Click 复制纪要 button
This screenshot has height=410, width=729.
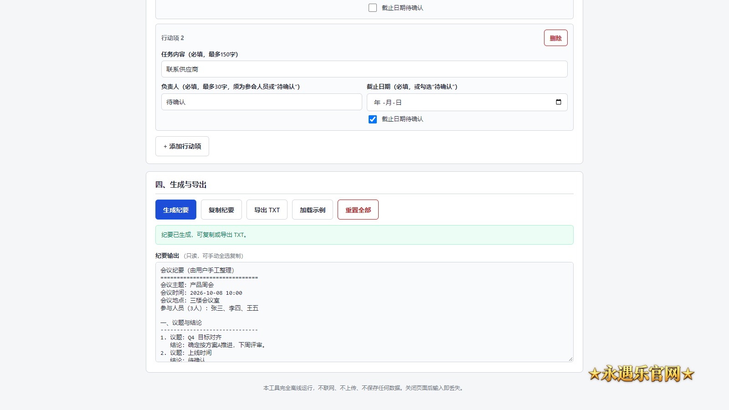pyautogui.click(x=221, y=210)
